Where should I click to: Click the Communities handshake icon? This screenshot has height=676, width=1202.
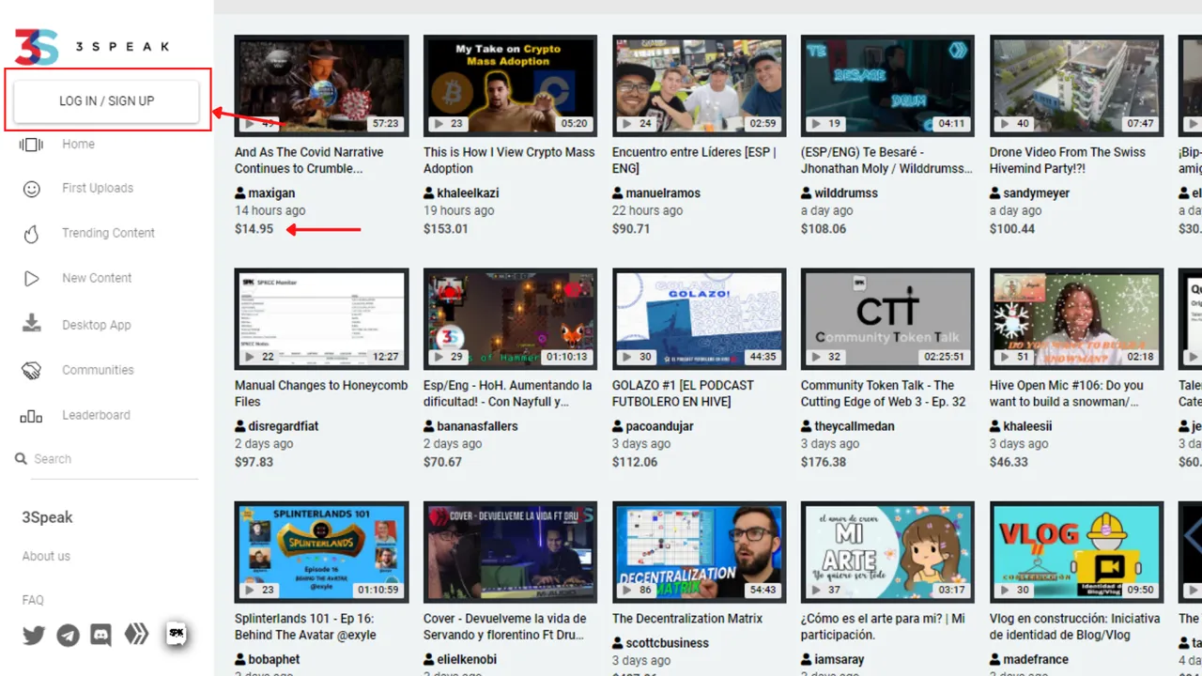point(32,370)
